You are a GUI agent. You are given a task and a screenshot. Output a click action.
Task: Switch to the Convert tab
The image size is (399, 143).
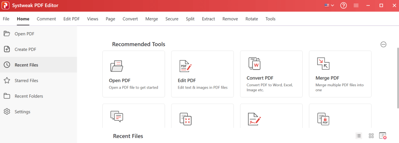coord(130,19)
